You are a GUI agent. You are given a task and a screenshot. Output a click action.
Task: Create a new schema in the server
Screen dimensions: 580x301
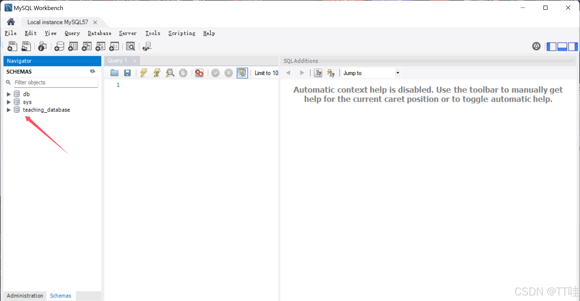click(59, 46)
